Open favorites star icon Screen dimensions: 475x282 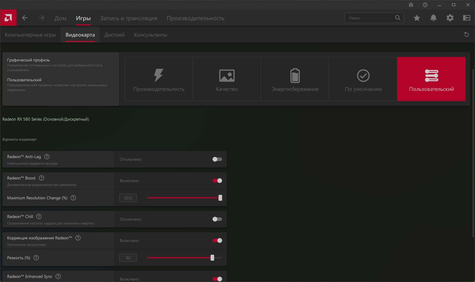(417, 18)
